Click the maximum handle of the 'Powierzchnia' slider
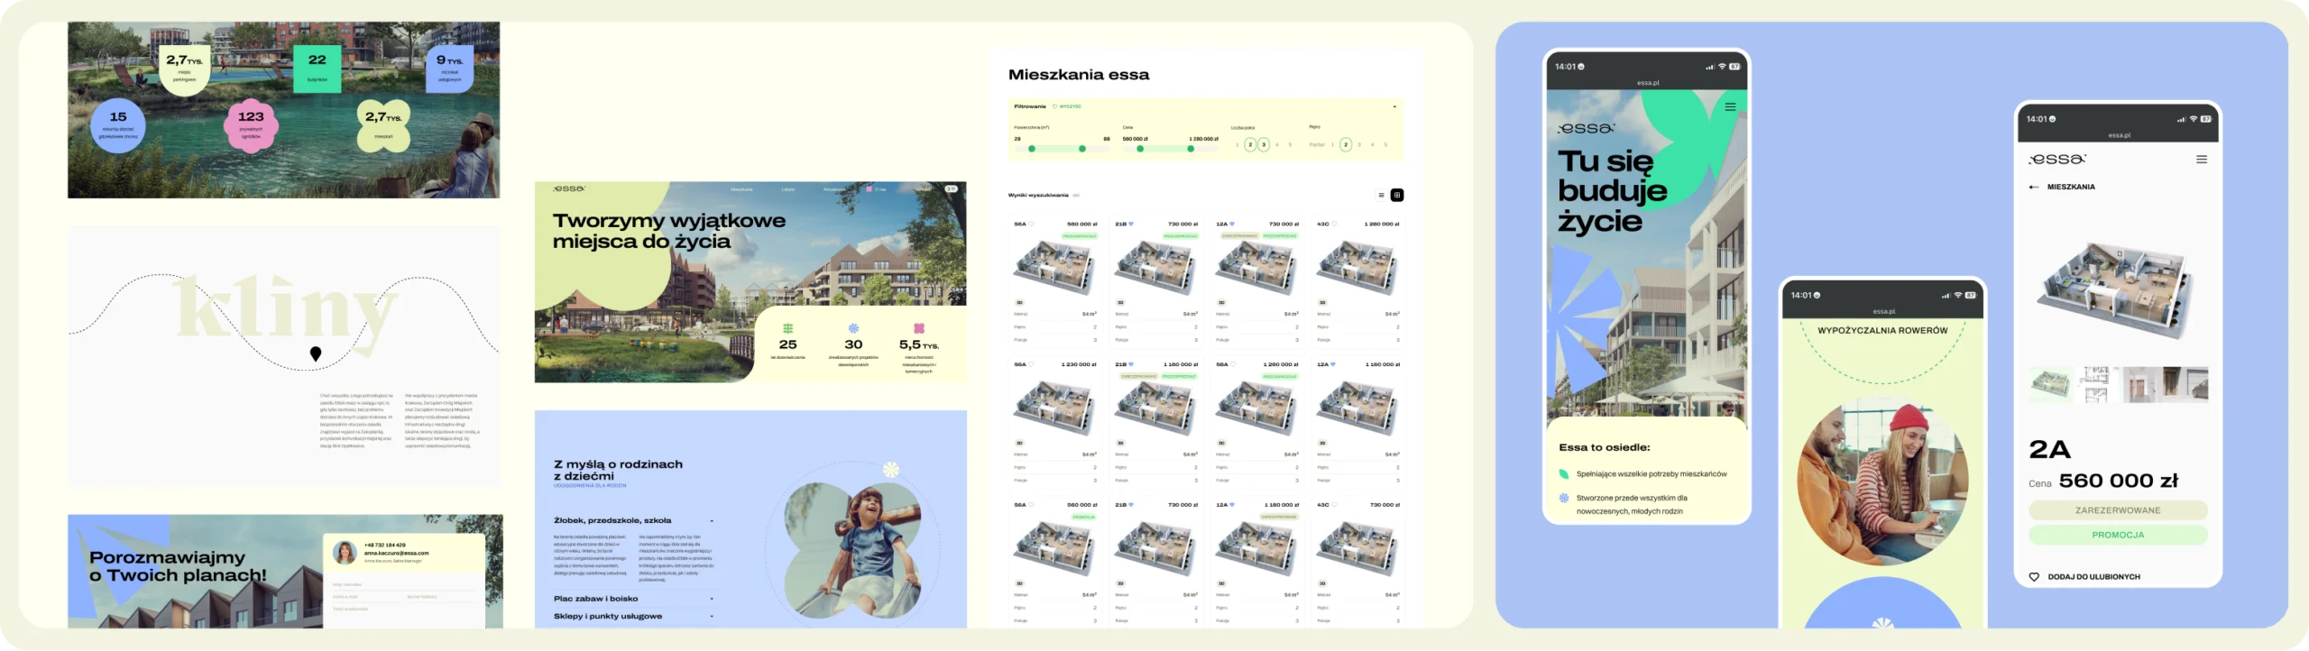Viewport: 2309px width, 651px height. click(1082, 149)
